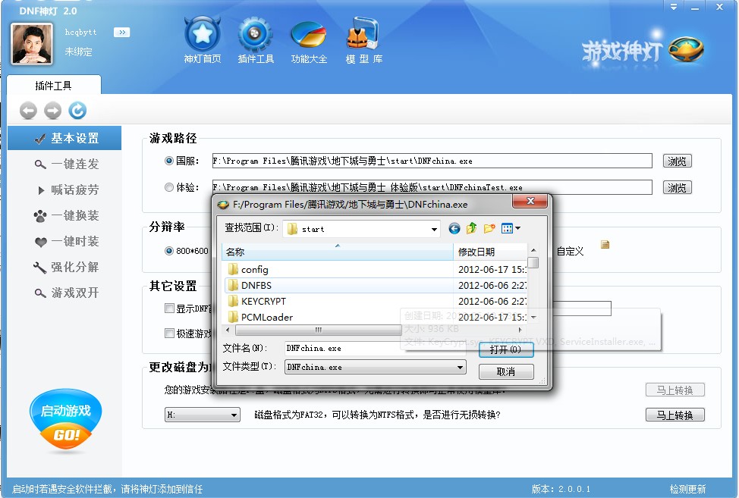739x498 pixels.
Task: Click the note icon beside 自定义
Action: tap(605, 244)
